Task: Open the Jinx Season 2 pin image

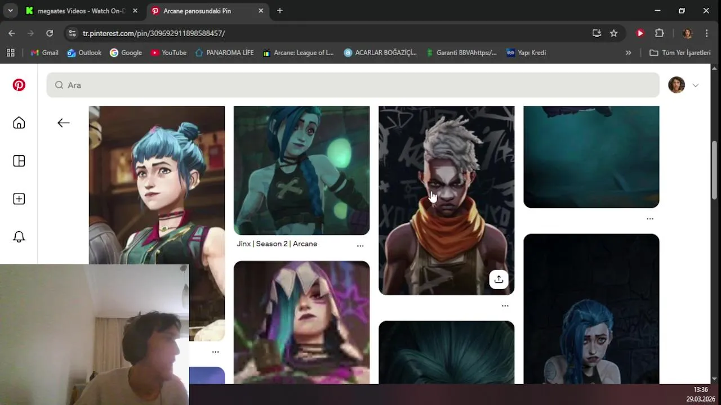Action: tap(301, 170)
